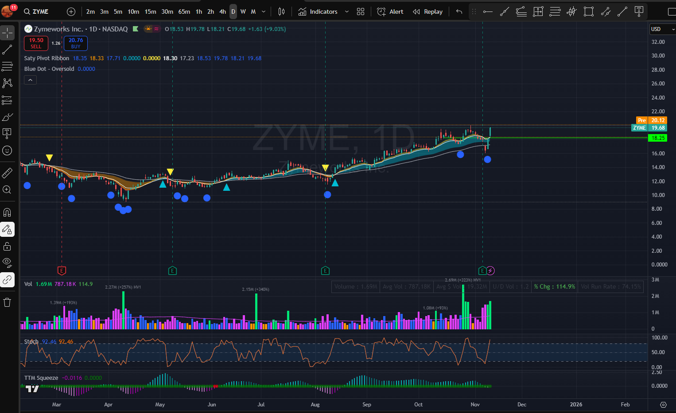Image resolution: width=676 pixels, height=413 pixels.
Task: Click the undo arrow
Action: pyautogui.click(x=459, y=12)
